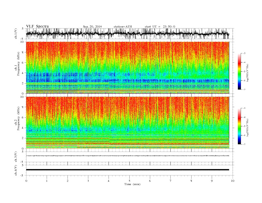
Task: Click the ch.2 spectrogram panel
Action: (127, 123)
